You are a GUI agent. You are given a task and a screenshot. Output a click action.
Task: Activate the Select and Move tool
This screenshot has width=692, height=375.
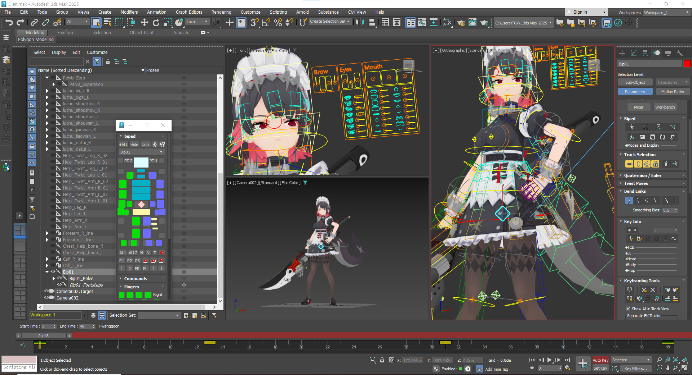[x=145, y=23]
